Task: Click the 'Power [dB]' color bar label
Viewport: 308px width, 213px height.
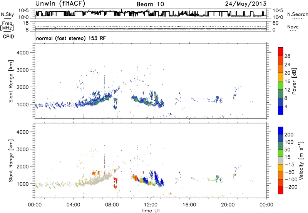Action: [x=294, y=81]
